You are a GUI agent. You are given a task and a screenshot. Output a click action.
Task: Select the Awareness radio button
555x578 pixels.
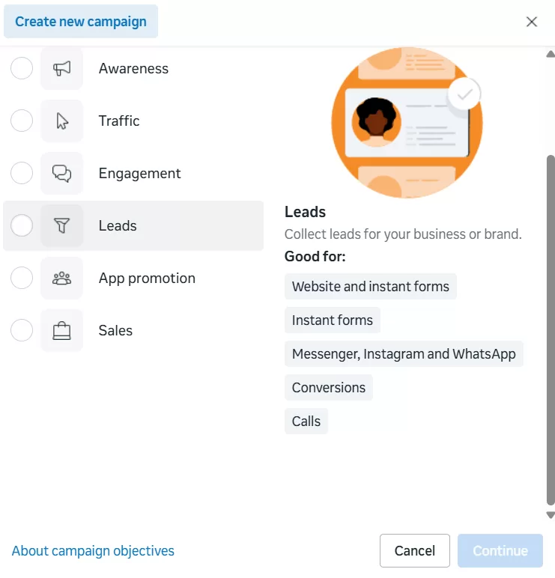tap(22, 69)
